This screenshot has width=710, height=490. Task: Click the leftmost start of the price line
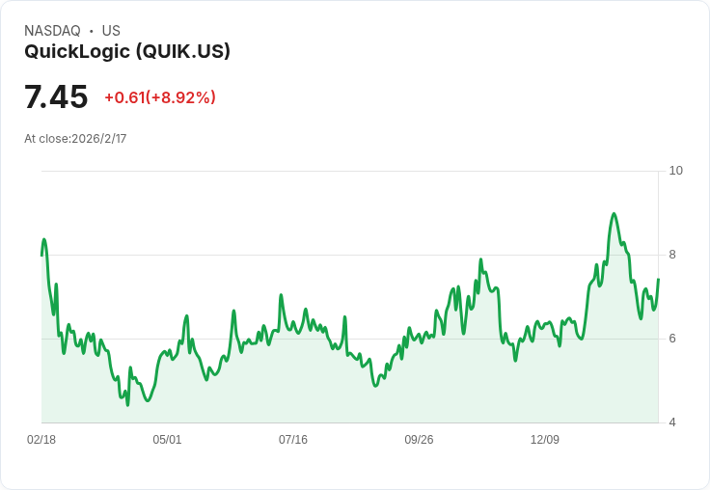[41, 255]
